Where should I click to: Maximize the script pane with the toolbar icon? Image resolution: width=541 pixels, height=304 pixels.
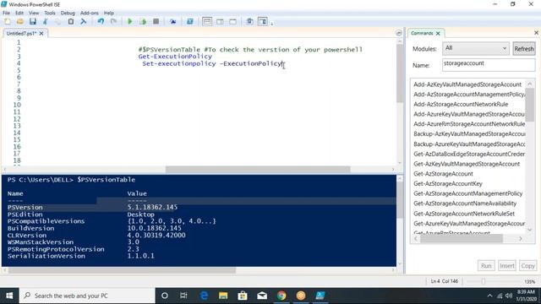(x=233, y=22)
